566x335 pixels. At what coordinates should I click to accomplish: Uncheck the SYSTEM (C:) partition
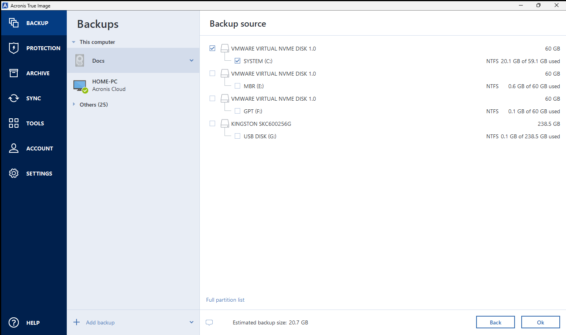(237, 61)
